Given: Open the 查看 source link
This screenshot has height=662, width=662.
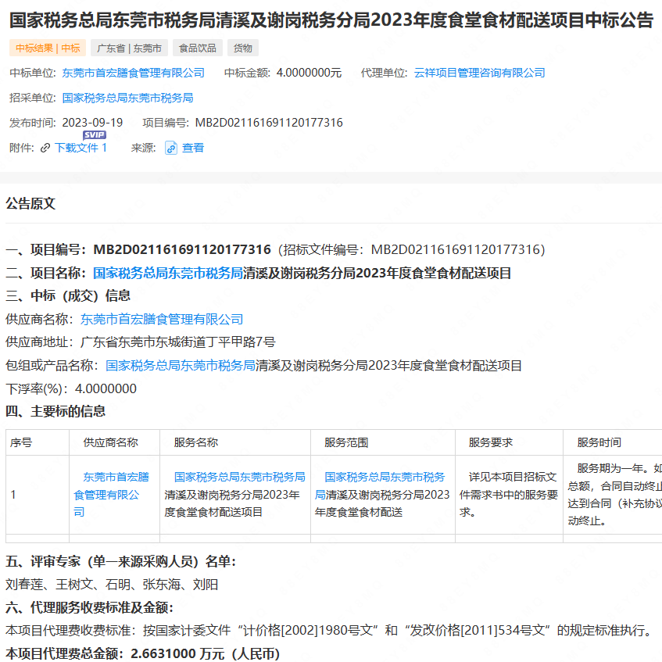Looking at the screenshot, I should point(192,147).
